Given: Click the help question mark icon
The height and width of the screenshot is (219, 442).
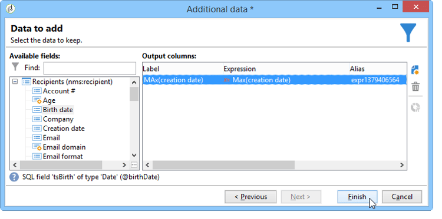Looking at the screenshot, I should click(x=14, y=177).
